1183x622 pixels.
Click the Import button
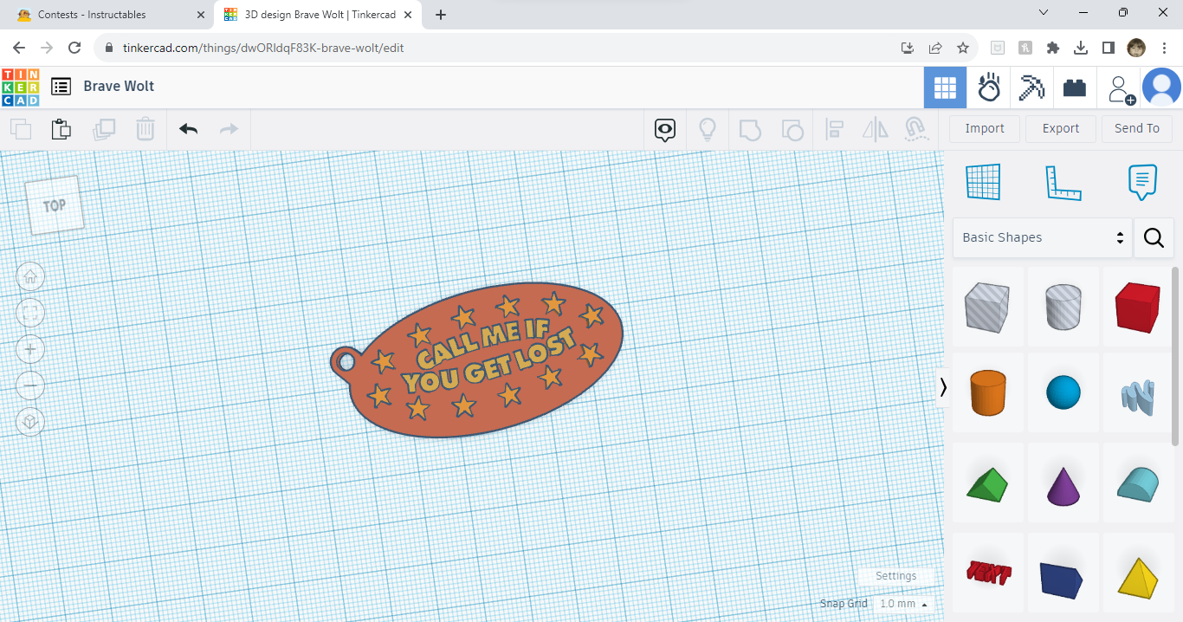coord(985,128)
